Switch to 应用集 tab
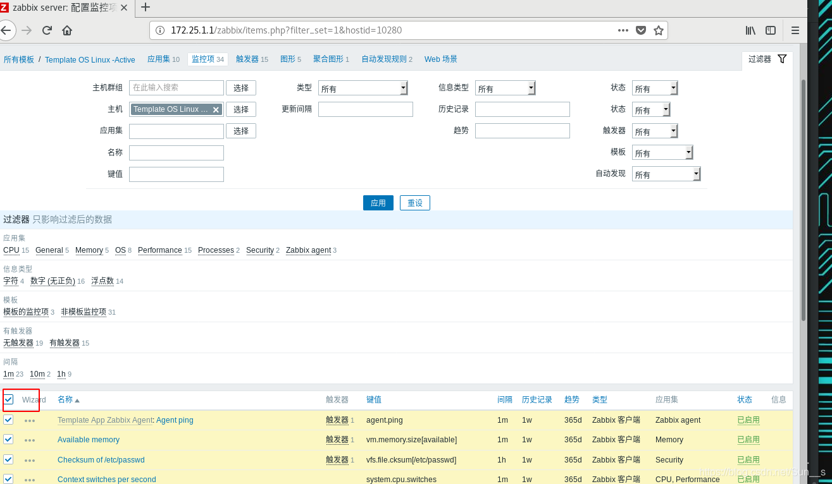The image size is (832, 484). 163,59
